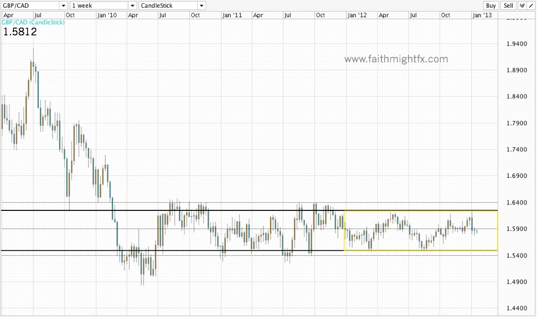Click the Jan '10 date label
This screenshot has height=317, width=537.
[107, 15]
